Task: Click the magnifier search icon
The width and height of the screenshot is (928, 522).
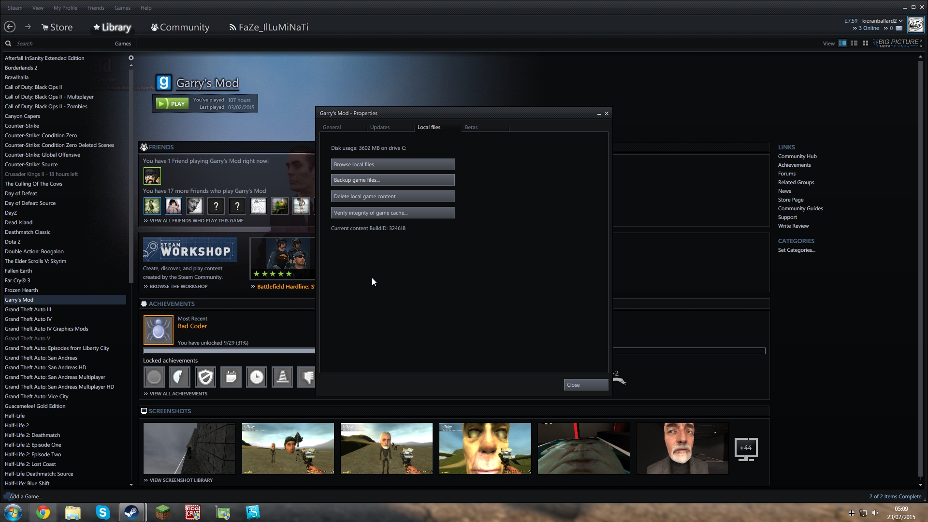Action: coord(8,43)
